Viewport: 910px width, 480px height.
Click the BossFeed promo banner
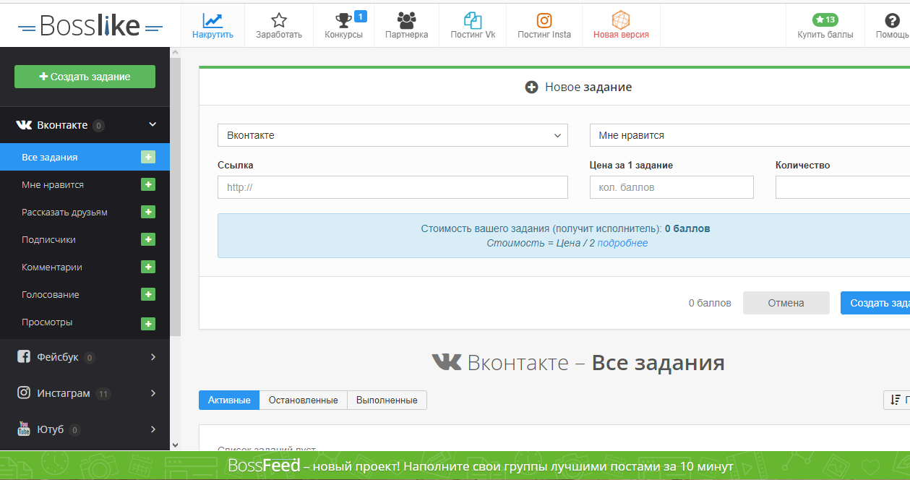coord(455,466)
